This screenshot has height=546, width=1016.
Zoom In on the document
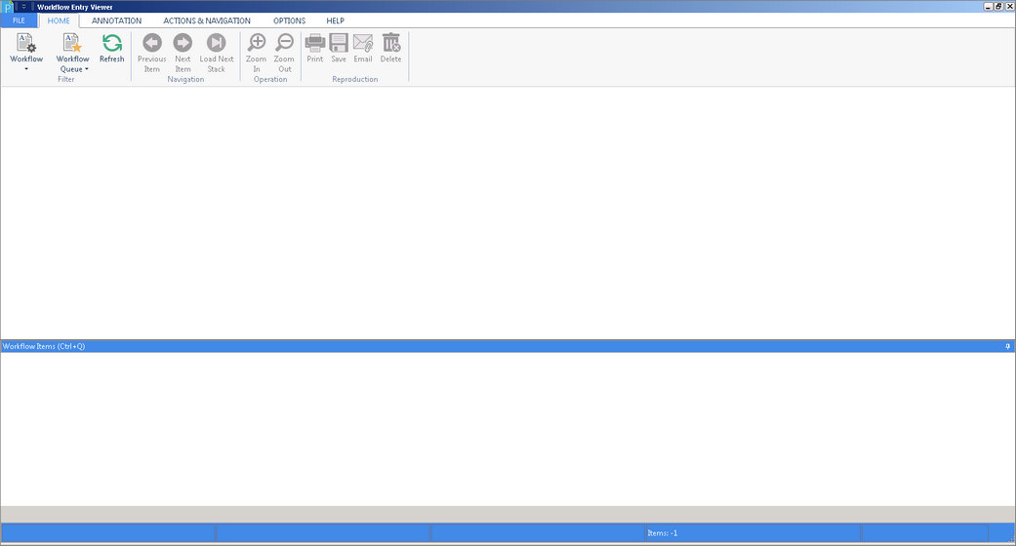click(x=257, y=53)
